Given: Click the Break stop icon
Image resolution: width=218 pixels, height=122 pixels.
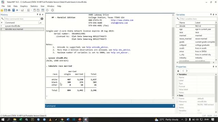Looking at the screenshot, I should [52, 10].
